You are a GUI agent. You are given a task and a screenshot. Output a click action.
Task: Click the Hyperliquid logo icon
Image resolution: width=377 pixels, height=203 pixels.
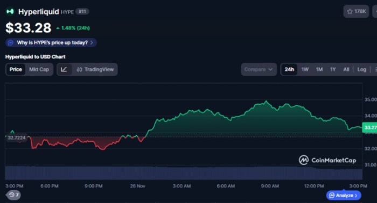(x=10, y=11)
